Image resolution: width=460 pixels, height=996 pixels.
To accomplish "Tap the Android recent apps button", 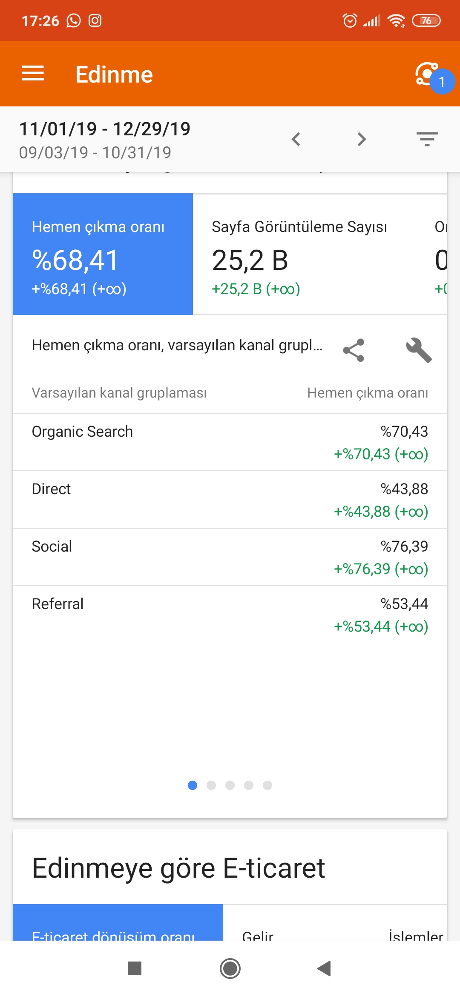I will 135,968.
